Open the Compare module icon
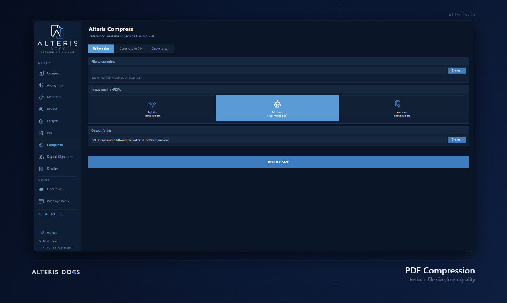 (x=41, y=73)
